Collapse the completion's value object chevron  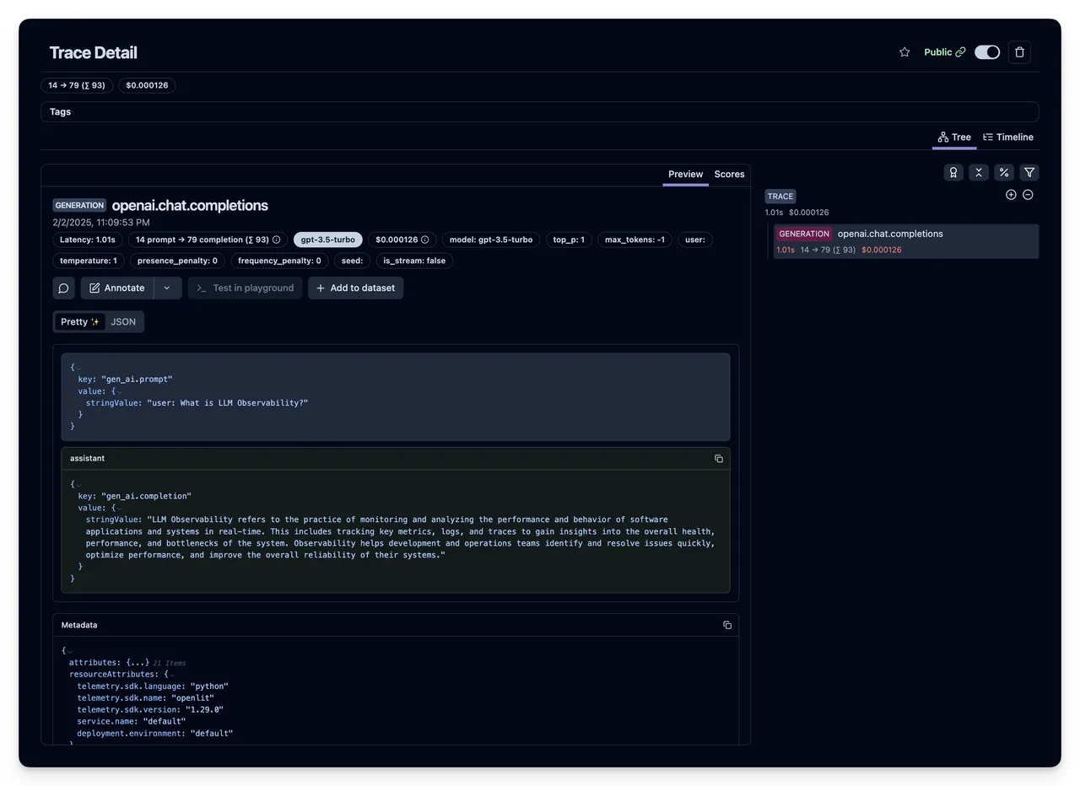[x=119, y=509]
